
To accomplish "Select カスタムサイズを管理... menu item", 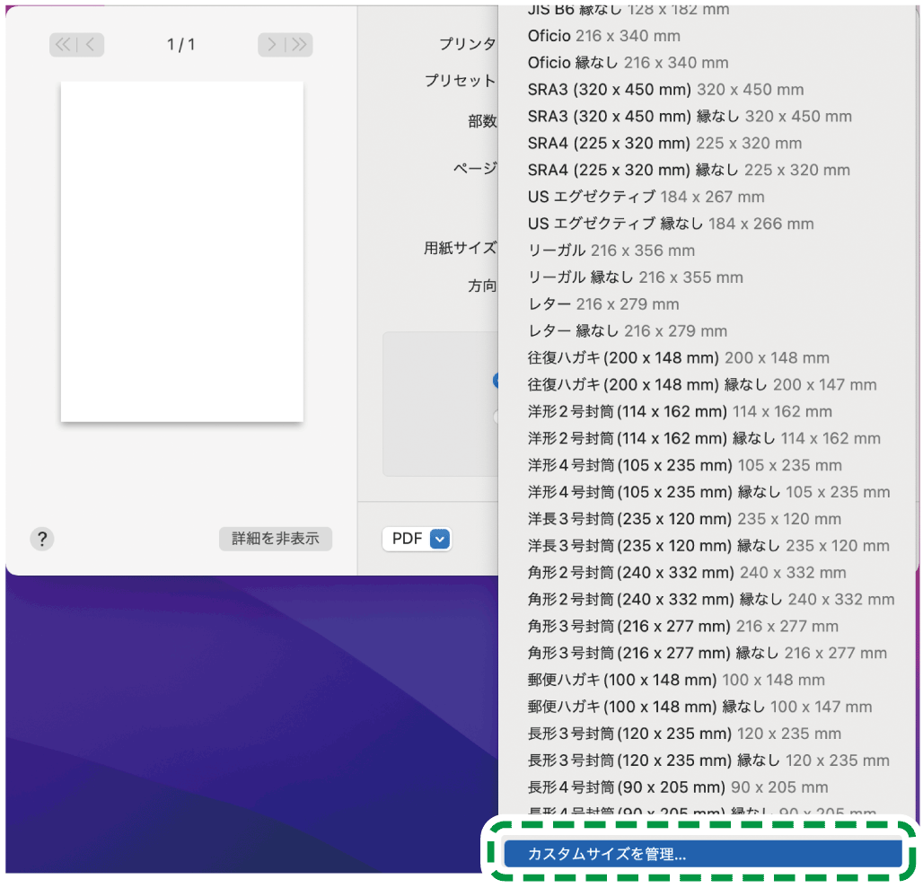I will (x=702, y=854).
